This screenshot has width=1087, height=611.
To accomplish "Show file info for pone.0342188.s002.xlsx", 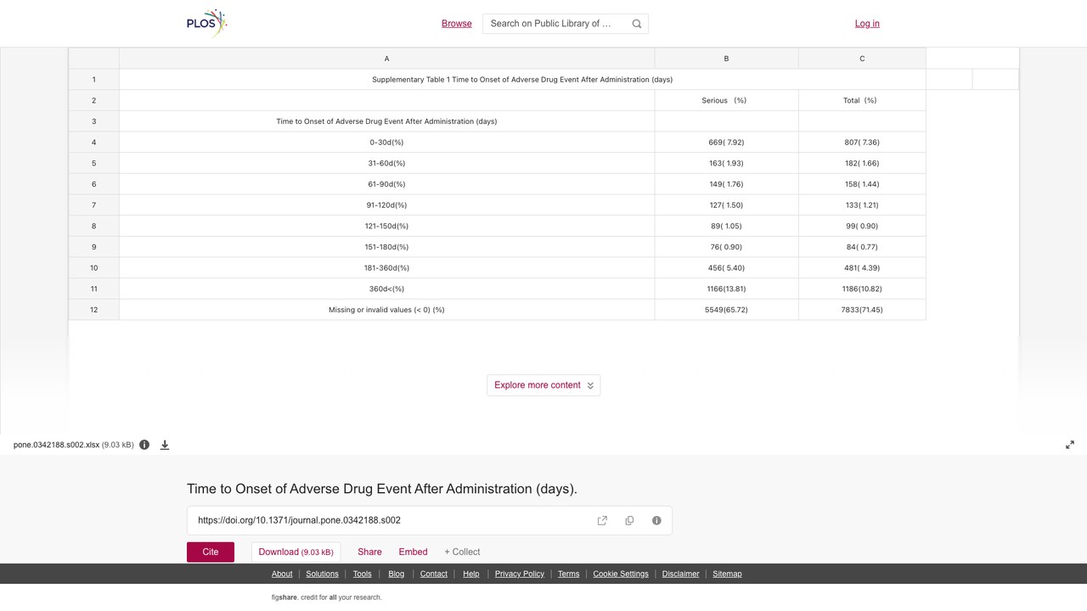I will [x=144, y=445].
